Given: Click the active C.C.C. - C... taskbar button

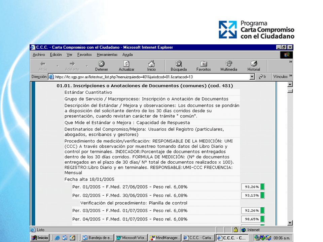Looking at the screenshot, I should (x=232, y=238).
